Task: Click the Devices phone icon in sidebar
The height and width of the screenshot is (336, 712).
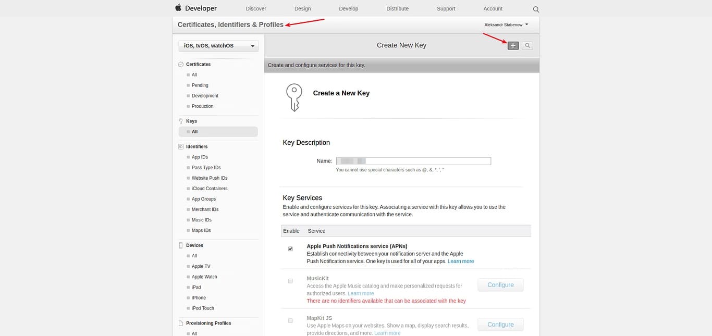Action: click(181, 245)
